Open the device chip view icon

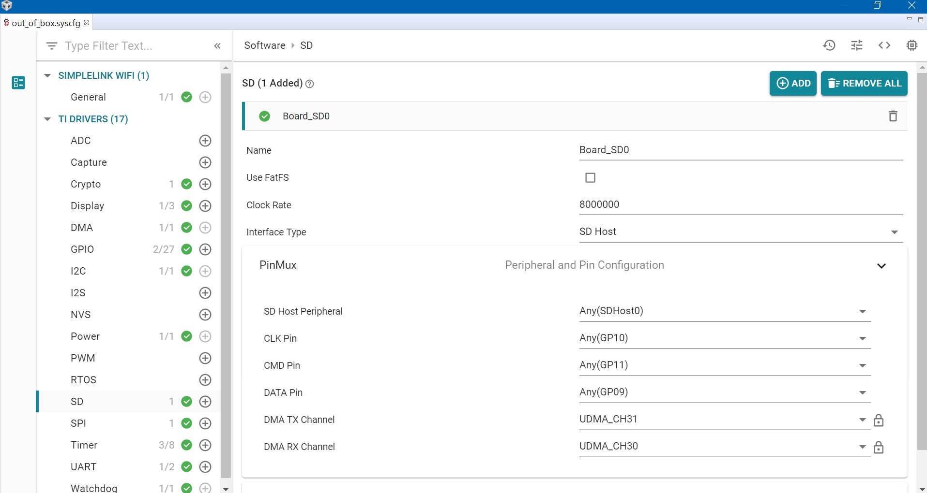912,45
